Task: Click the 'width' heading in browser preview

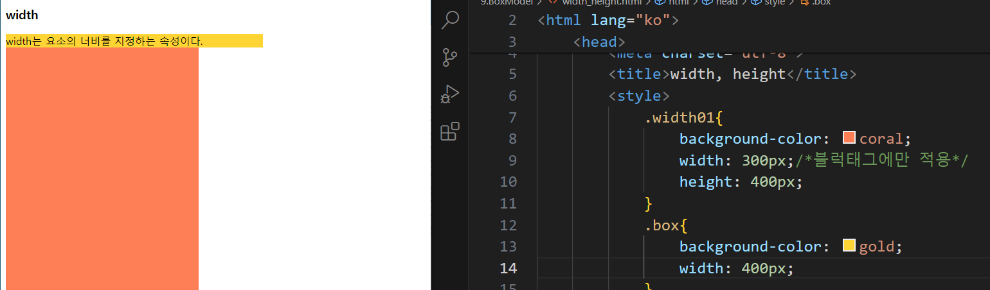Action: point(22,15)
